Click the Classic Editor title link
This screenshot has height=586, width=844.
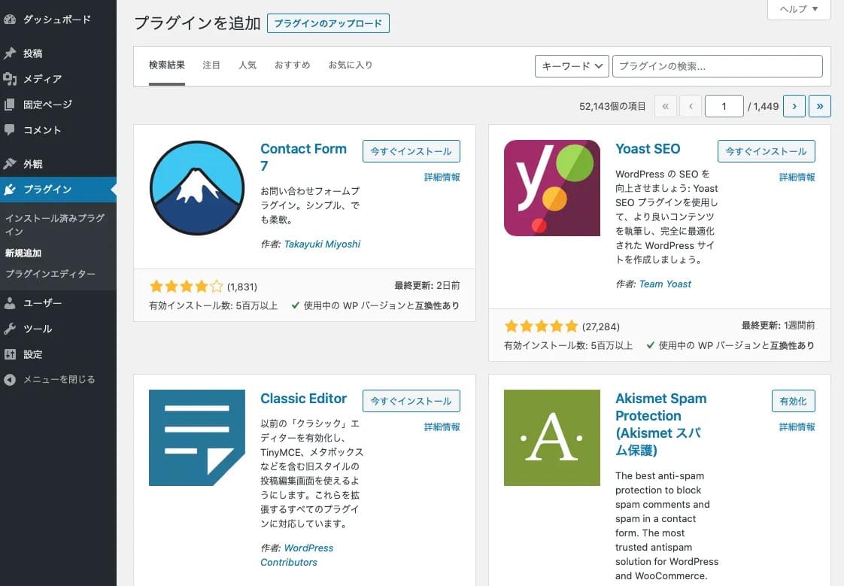coord(304,398)
